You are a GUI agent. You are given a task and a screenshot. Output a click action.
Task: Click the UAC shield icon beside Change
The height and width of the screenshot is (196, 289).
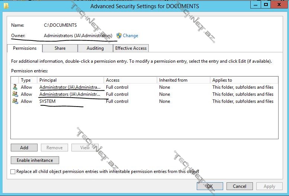(x=119, y=36)
